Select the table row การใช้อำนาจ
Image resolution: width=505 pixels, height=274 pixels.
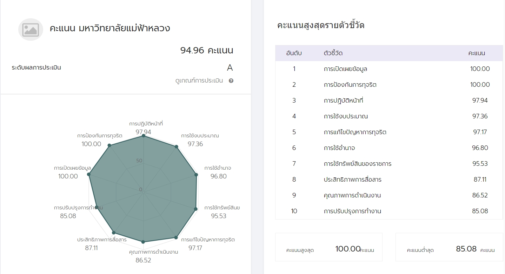coord(389,148)
